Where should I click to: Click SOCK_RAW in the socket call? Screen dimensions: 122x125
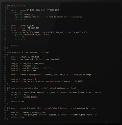click(40, 10)
